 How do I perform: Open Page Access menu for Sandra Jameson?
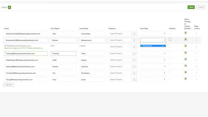point(196,66)
